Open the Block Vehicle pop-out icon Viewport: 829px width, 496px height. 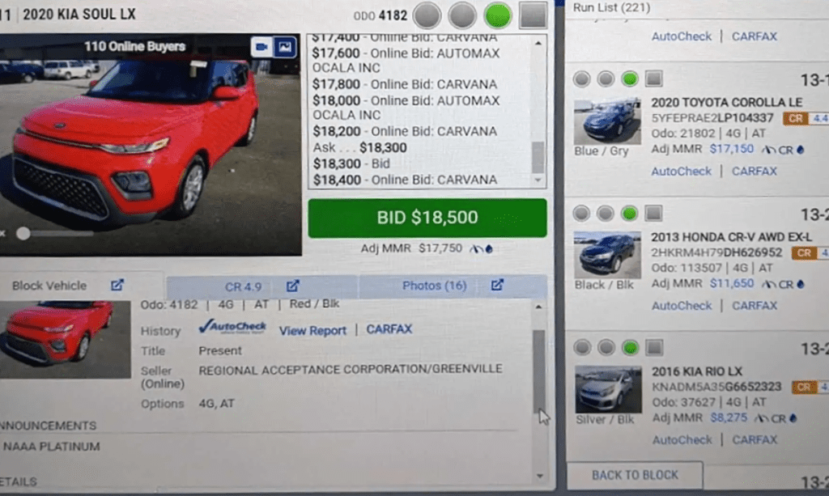[x=117, y=286]
